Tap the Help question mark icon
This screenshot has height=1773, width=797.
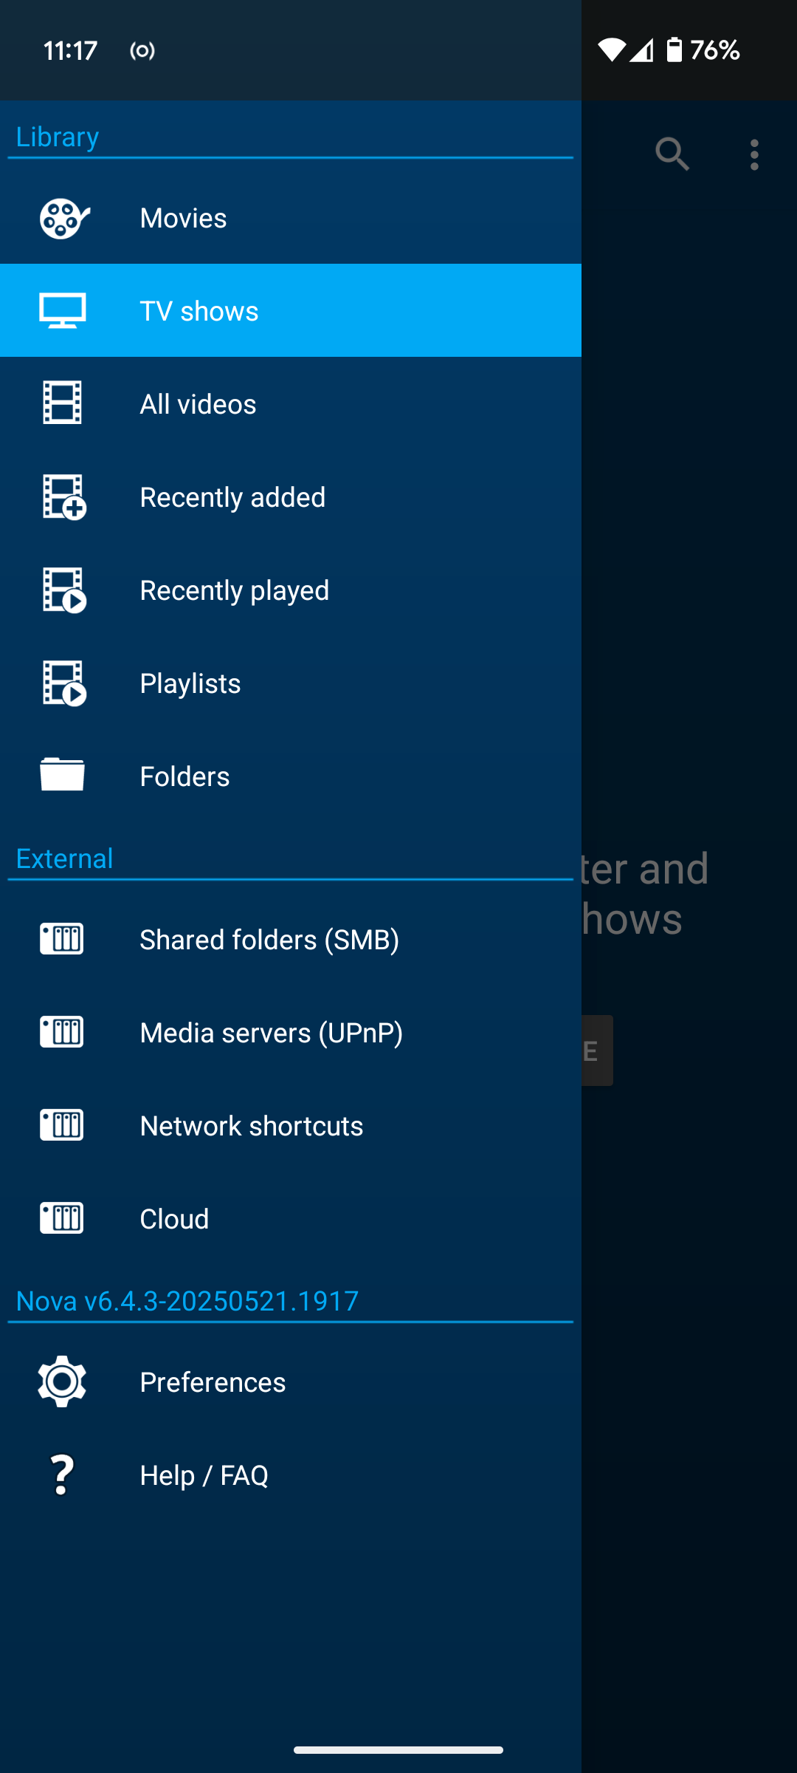[x=62, y=1475]
